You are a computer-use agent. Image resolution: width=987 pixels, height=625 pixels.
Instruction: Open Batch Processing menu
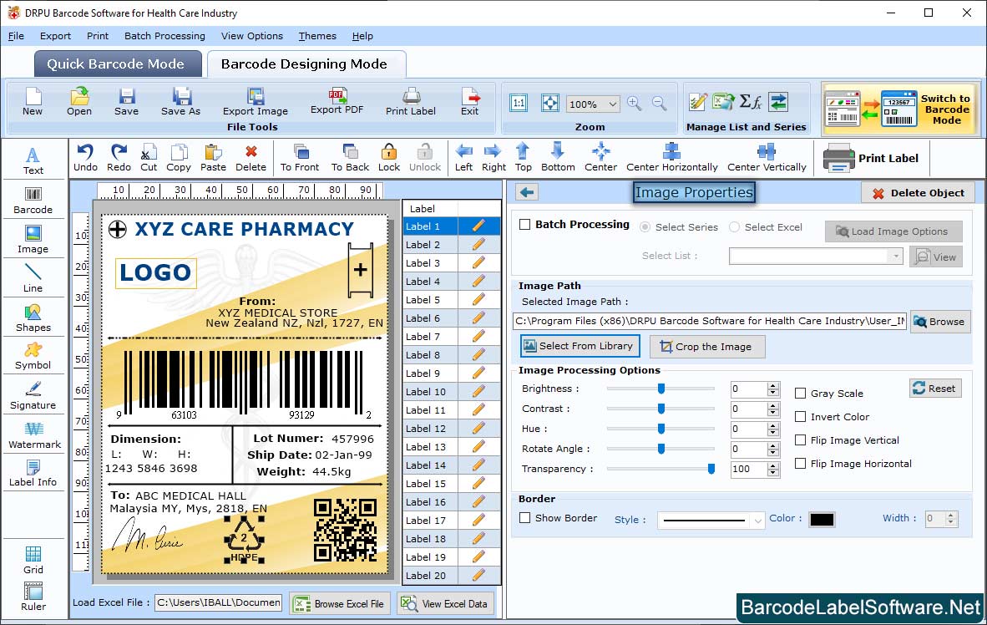(164, 36)
